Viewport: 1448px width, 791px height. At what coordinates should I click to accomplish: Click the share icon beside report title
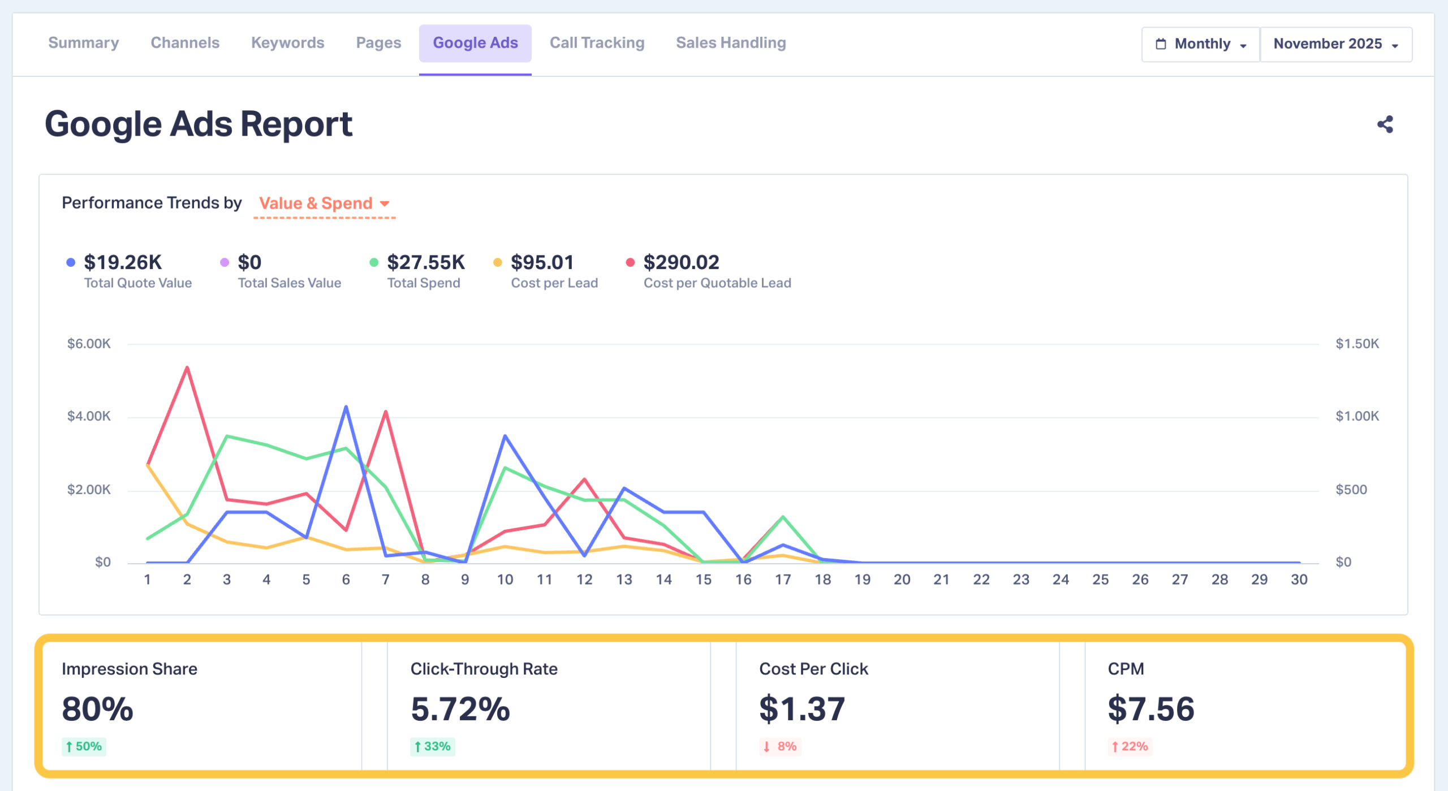pyautogui.click(x=1385, y=124)
